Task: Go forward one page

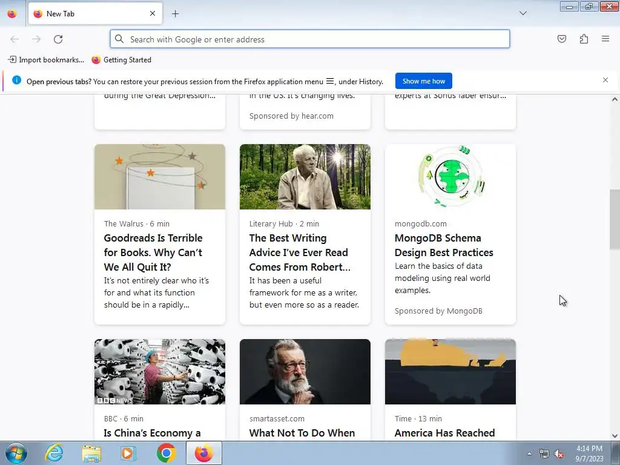Action: [x=36, y=39]
